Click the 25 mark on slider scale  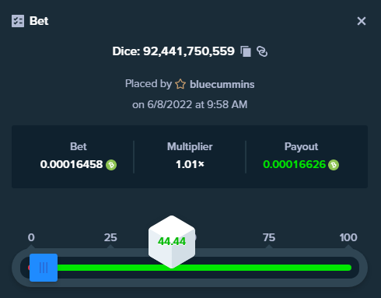[110, 237]
